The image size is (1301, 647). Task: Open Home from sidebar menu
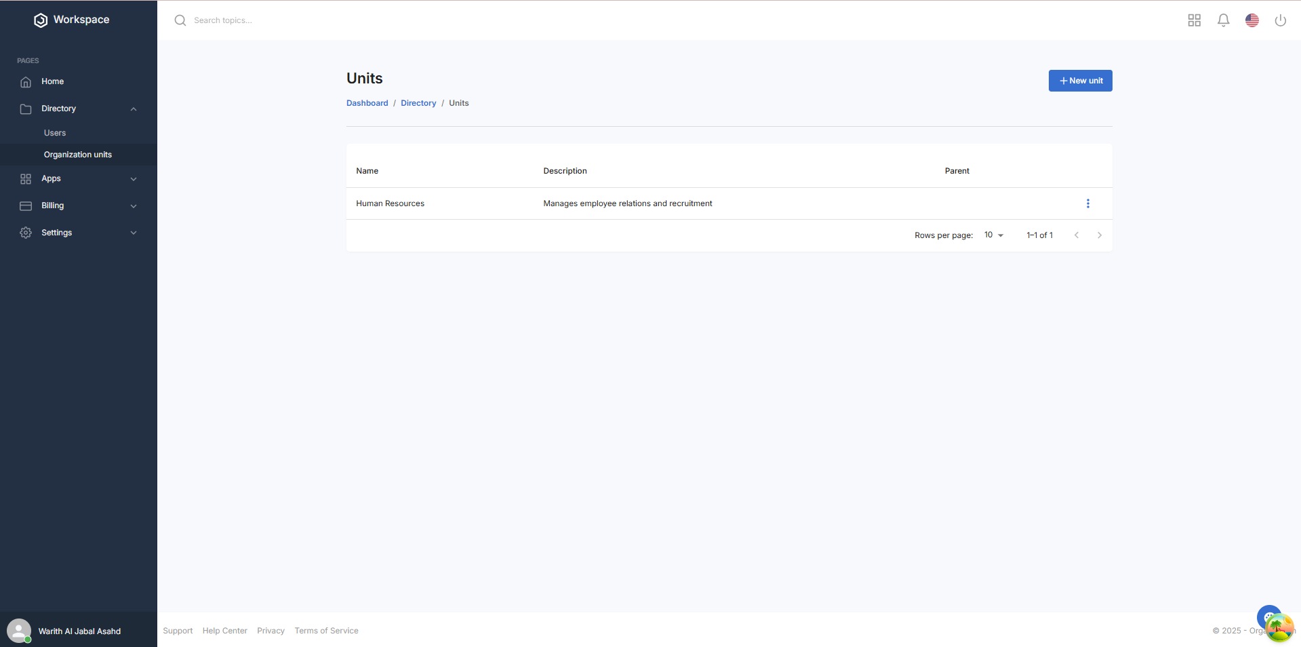click(x=52, y=81)
